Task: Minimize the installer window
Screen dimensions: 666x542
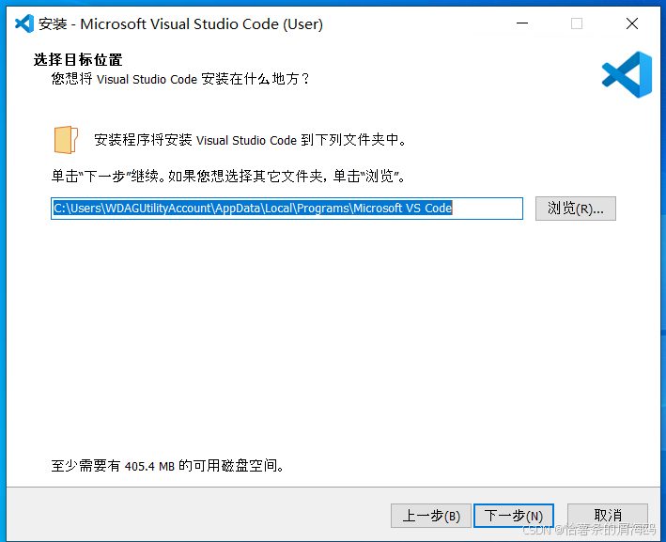Action: pyautogui.click(x=522, y=23)
